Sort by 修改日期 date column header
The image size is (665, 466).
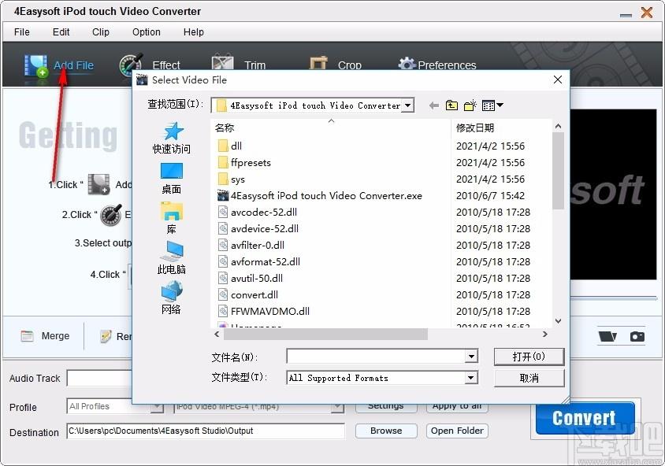coord(475,128)
